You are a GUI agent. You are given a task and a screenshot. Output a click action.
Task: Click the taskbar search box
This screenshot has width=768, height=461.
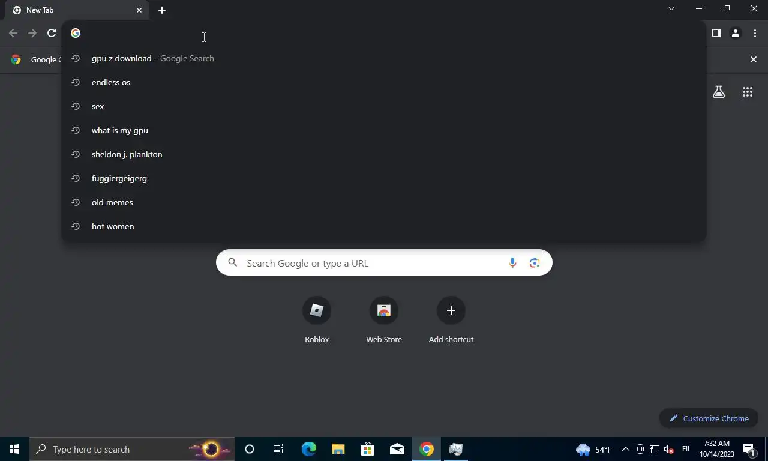132,449
